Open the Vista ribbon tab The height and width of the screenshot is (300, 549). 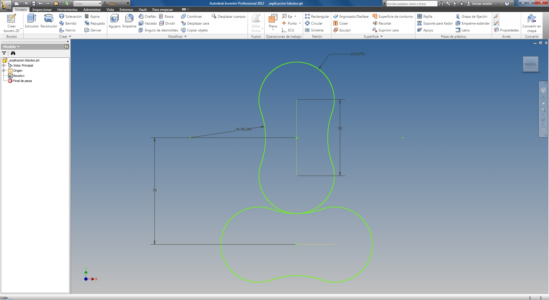point(110,9)
